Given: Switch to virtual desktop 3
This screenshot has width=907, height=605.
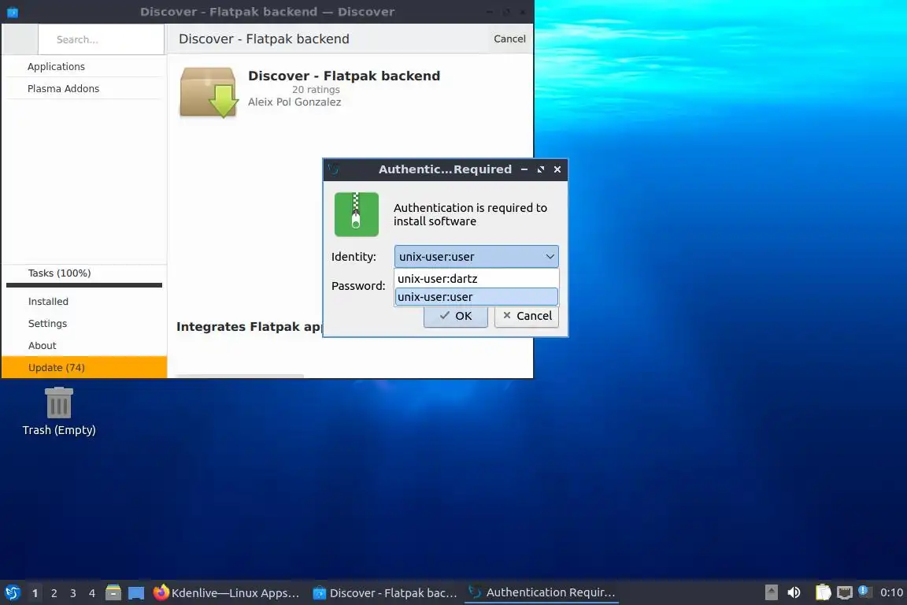Looking at the screenshot, I should [x=73, y=593].
